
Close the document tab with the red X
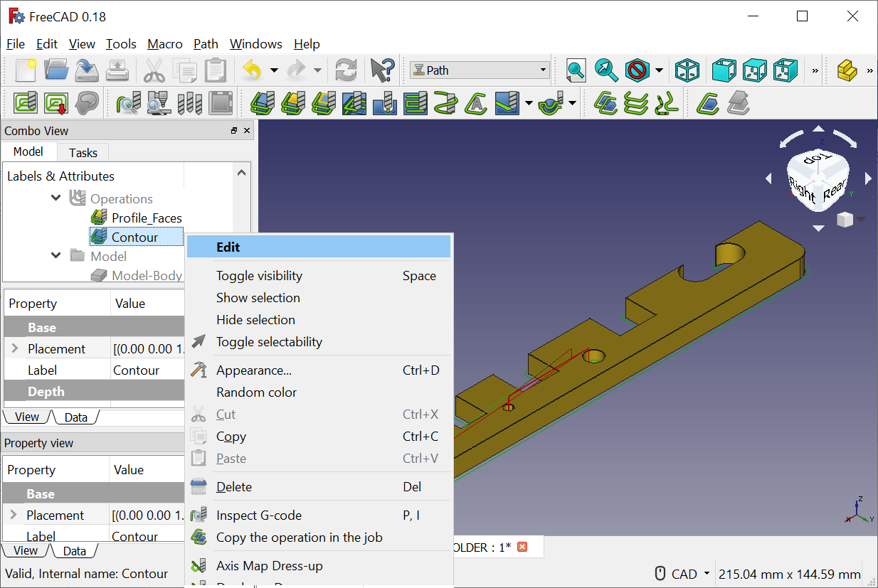click(522, 547)
